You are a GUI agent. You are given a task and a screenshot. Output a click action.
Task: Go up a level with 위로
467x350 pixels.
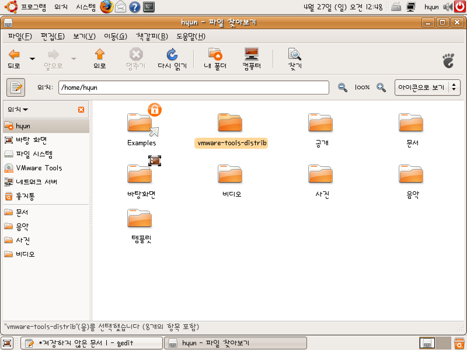tap(100, 59)
